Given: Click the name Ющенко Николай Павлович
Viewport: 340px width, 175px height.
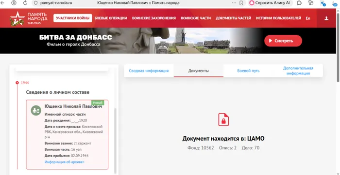Looking at the screenshot, I should [x=73, y=106].
